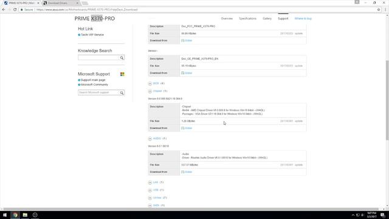Screen dimensions: 389x219
Task: Click the 537.57 MBytes audio file size
Action: click(x=190, y=165)
